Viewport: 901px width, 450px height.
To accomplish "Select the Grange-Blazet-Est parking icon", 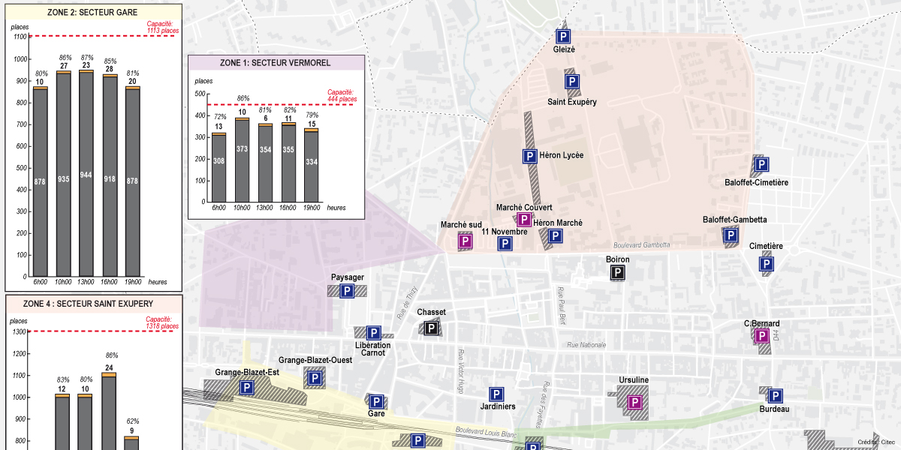I will (x=246, y=388).
